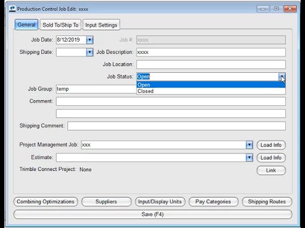
Task: Click the Project Management Job field
Action: coord(163,145)
